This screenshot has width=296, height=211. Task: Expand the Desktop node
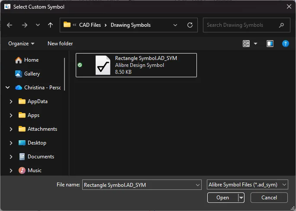[11, 143]
